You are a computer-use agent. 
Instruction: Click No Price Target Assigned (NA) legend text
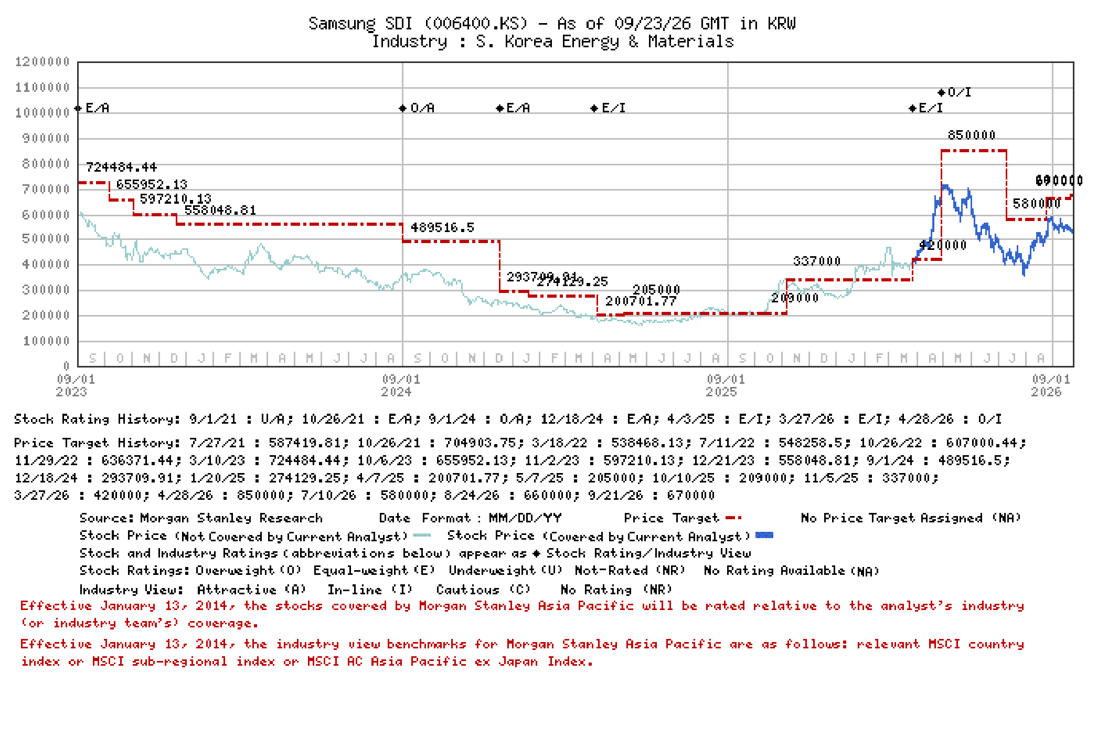[911, 518]
